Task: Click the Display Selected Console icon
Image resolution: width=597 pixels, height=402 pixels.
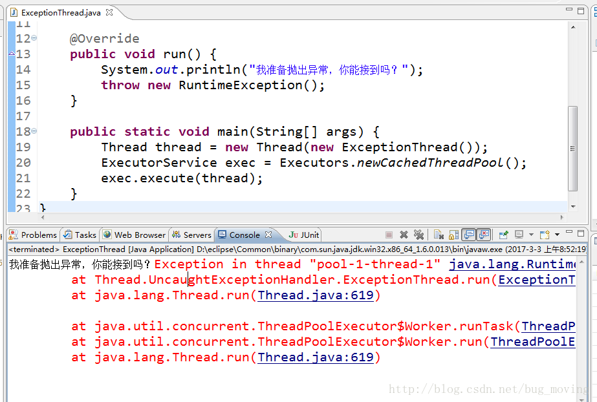Action: pos(519,235)
